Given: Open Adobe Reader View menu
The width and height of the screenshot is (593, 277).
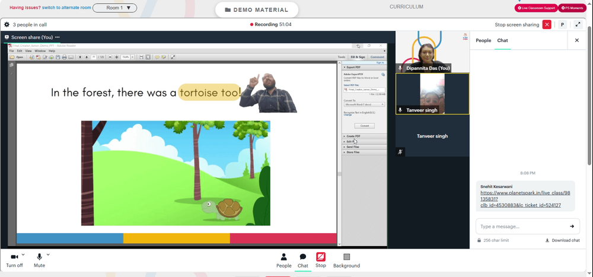Looking at the screenshot, I should (x=28, y=50).
